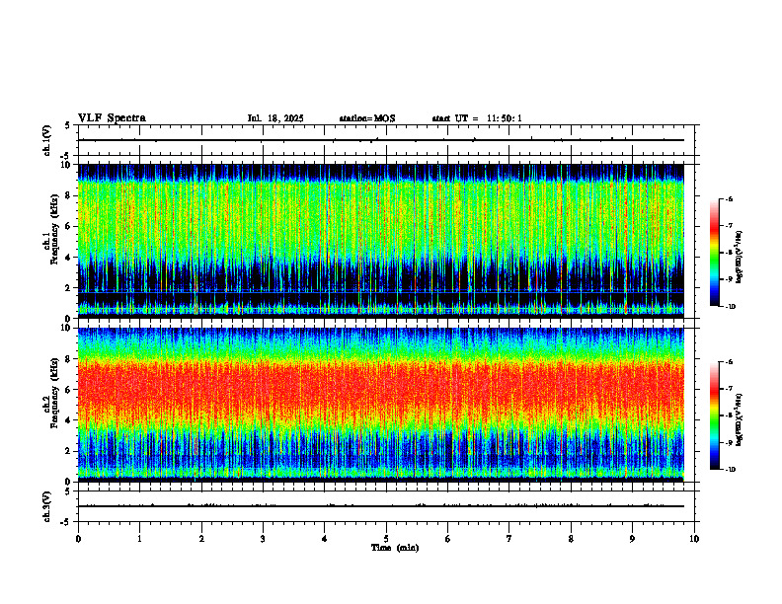Viewport: 782px width, 604px height.
Task: Click time axis tick label "7"
Action: coord(509,539)
